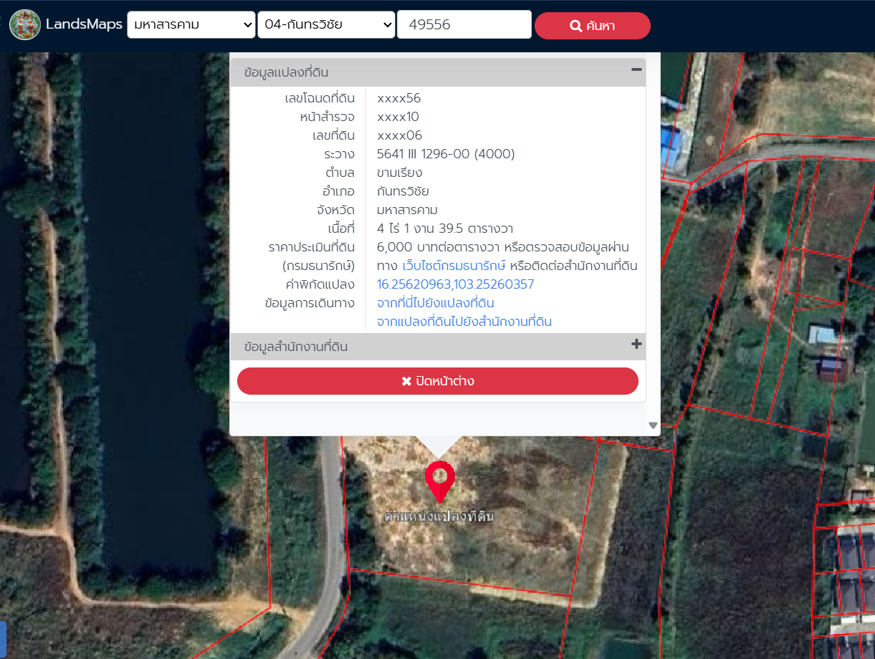Click the red location pin marker
The image size is (875, 659).
(x=439, y=480)
